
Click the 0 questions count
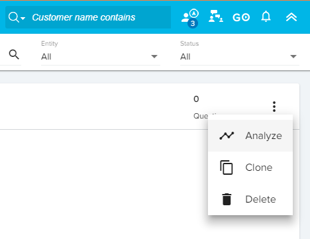click(x=196, y=99)
